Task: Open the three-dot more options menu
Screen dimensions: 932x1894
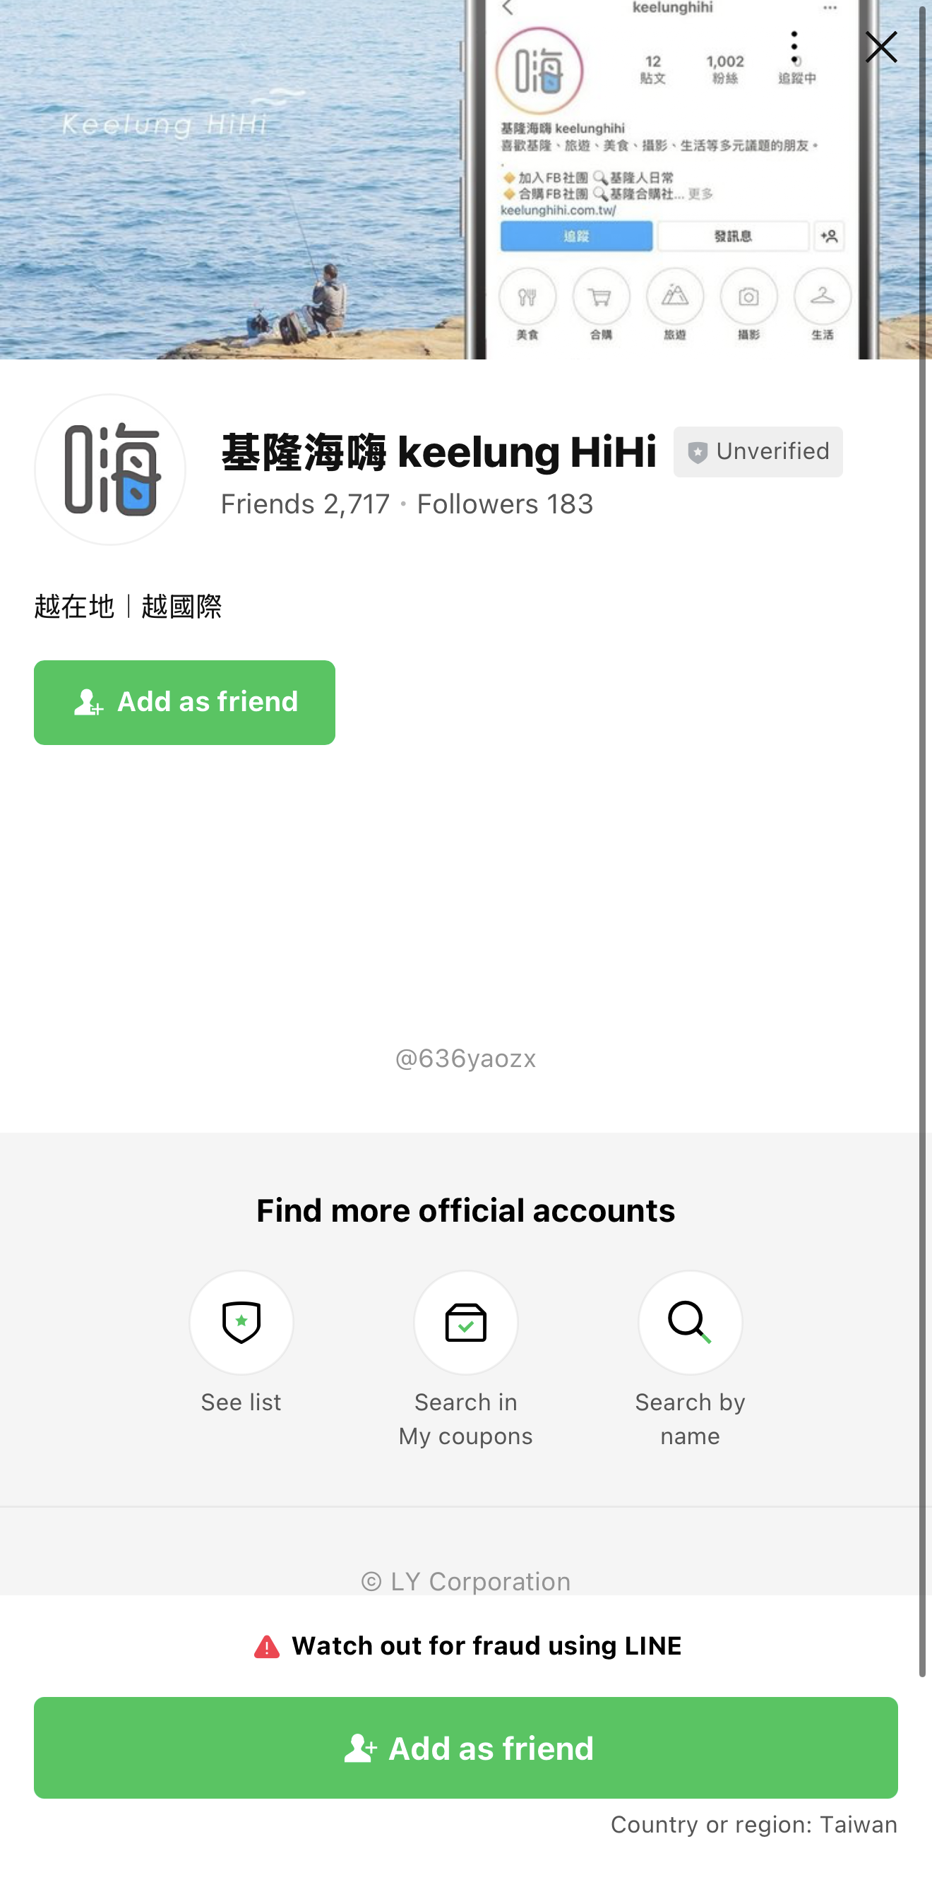Action: click(x=794, y=48)
